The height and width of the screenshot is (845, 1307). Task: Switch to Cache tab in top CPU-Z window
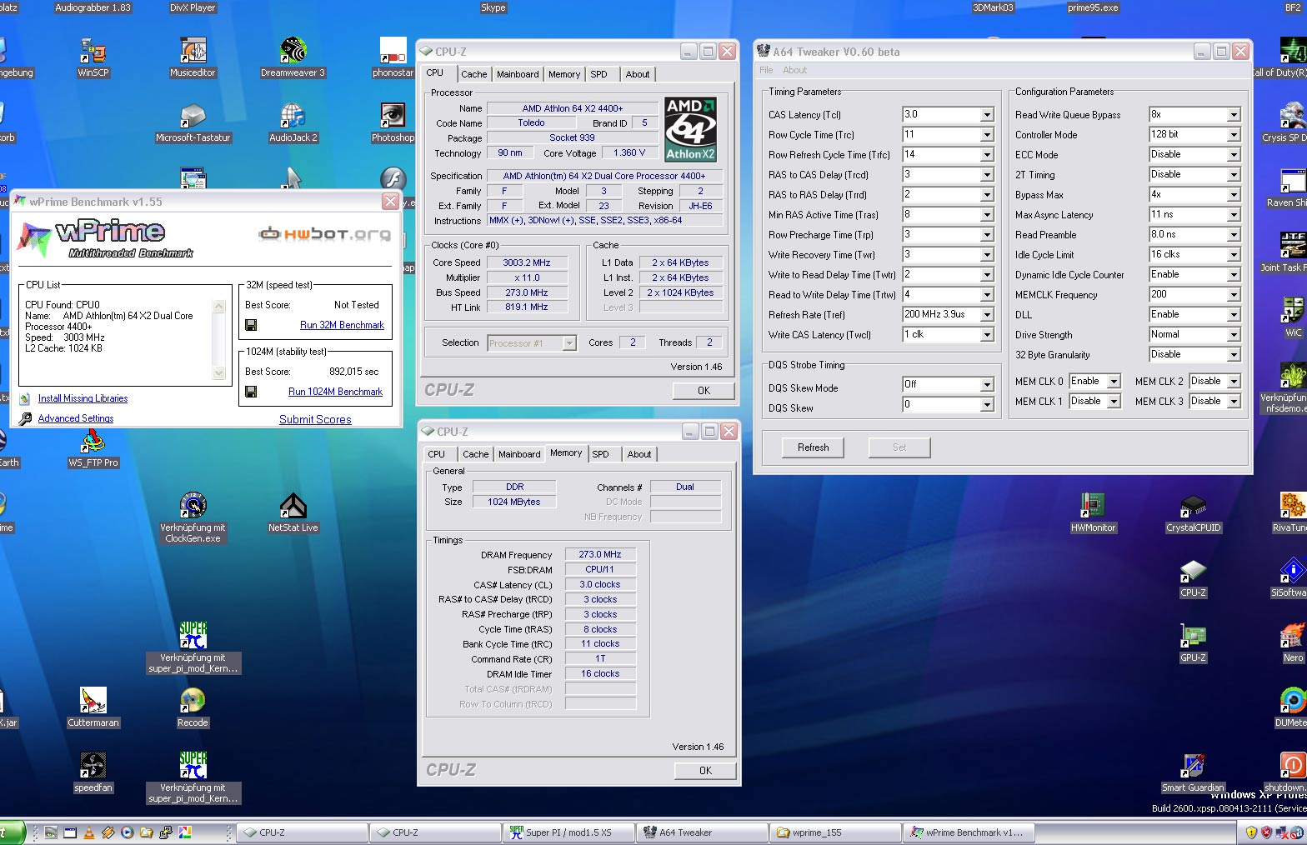click(473, 74)
